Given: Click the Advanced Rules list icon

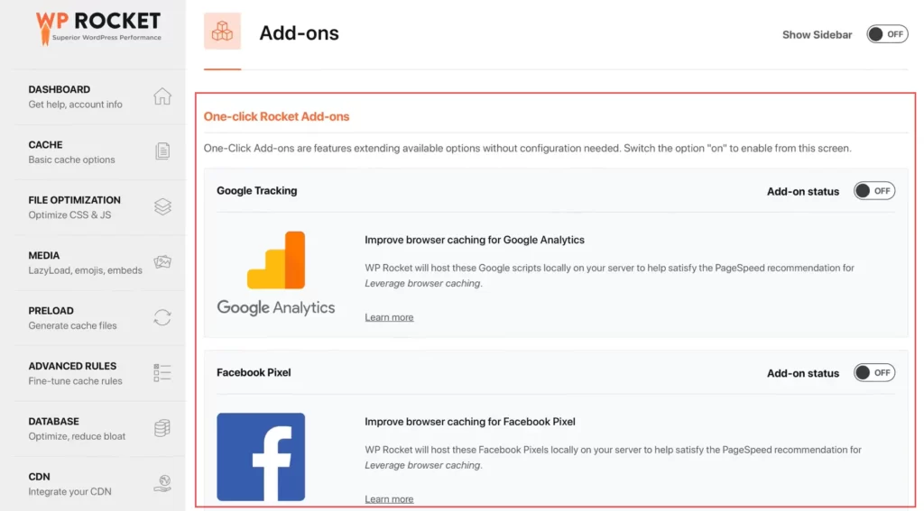Looking at the screenshot, I should tap(162, 372).
